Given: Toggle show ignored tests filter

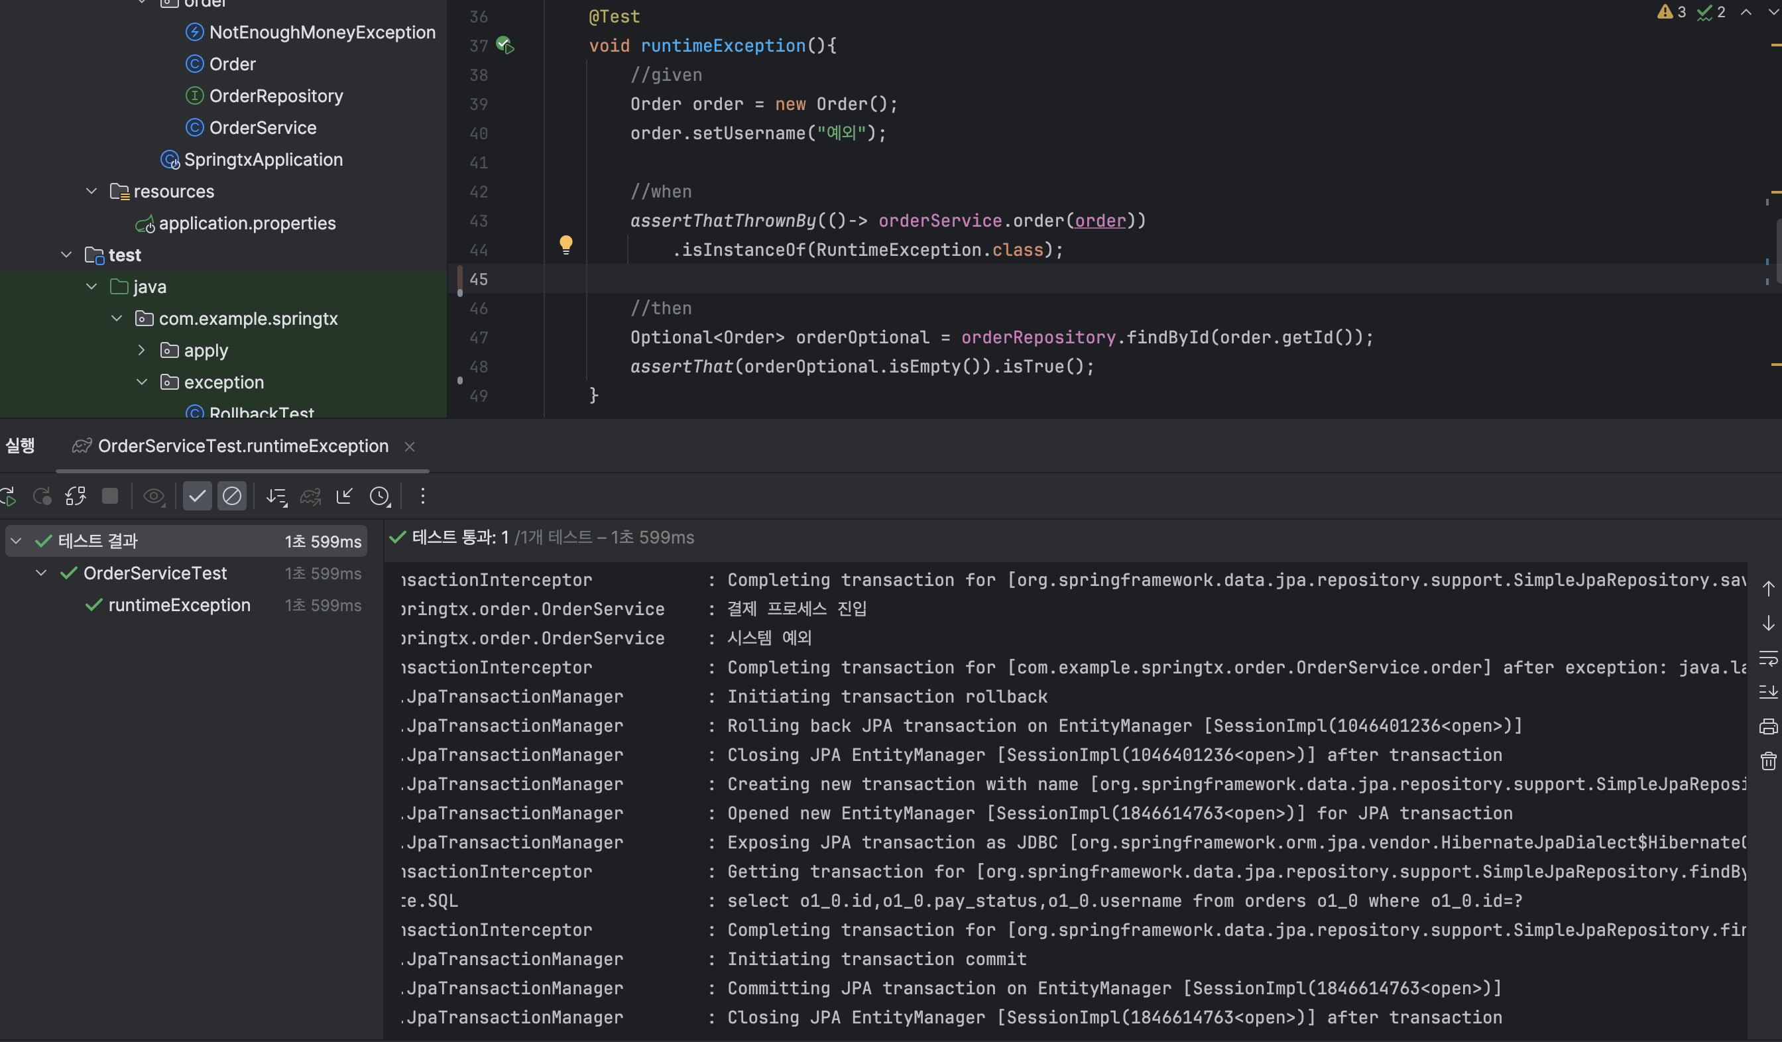Looking at the screenshot, I should (231, 496).
